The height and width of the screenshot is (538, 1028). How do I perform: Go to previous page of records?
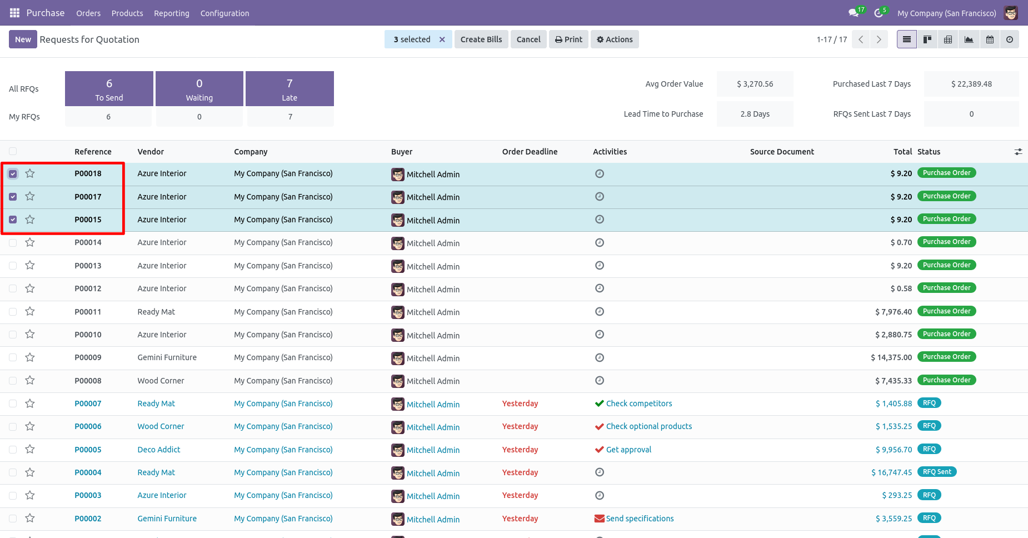pyautogui.click(x=861, y=39)
